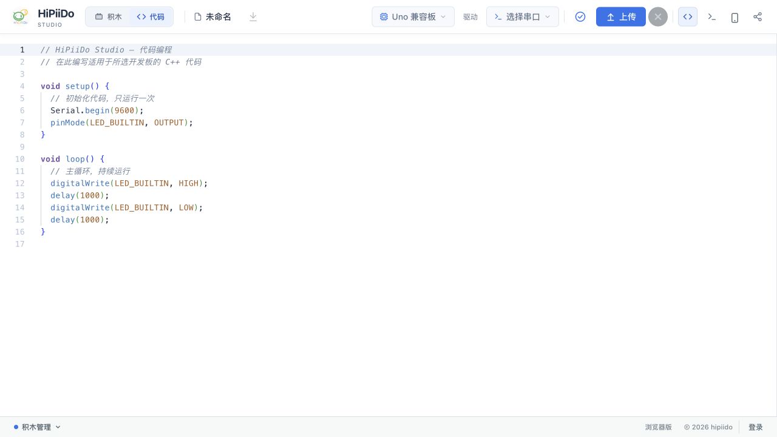Image resolution: width=777 pixels, height=437 pixels.
Task: Click the © 2026 hipiido text
Action: point(708,427)
